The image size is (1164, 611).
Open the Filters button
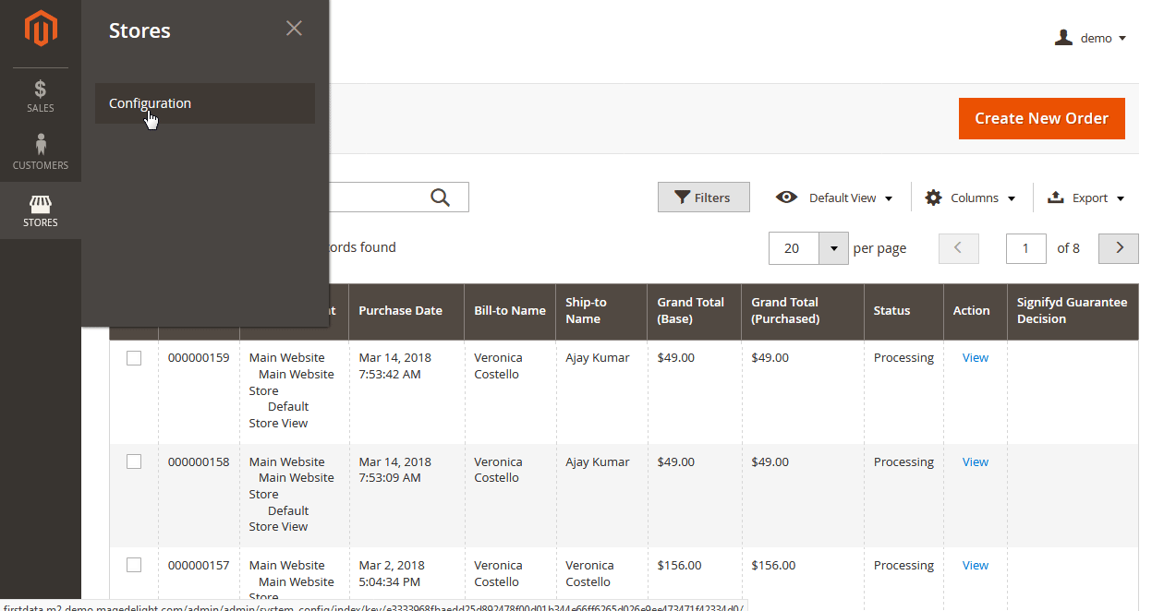click(x=703, y=198)
